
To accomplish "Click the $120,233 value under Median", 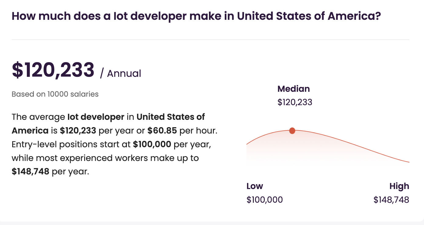I will [295, 102].
